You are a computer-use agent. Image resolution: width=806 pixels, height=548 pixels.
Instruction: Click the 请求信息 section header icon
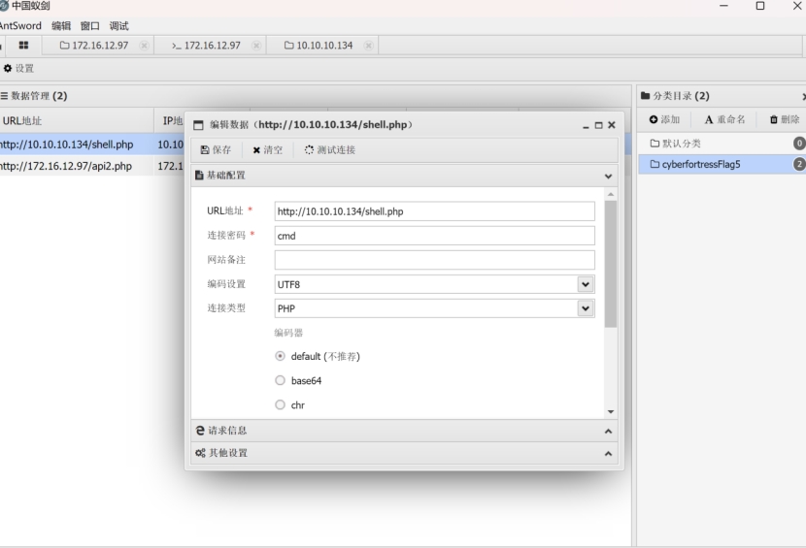(x=200, y=431)
